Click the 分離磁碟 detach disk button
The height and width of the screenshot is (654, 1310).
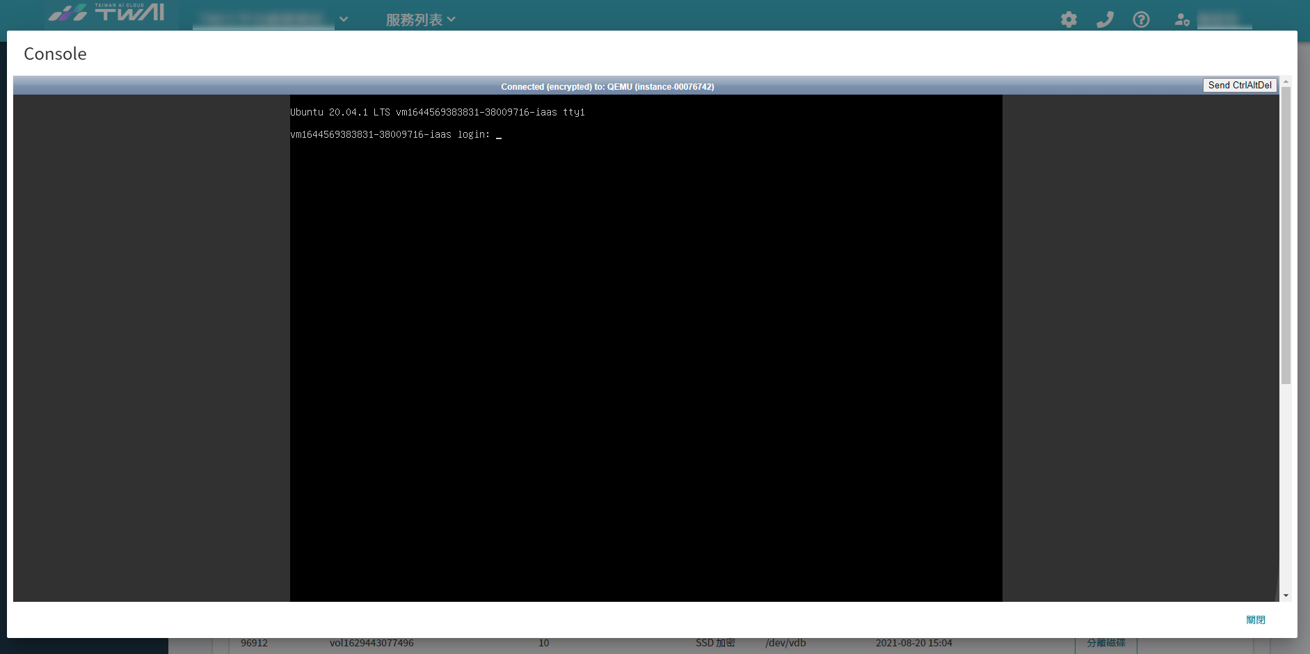[x=1106, y=643]
